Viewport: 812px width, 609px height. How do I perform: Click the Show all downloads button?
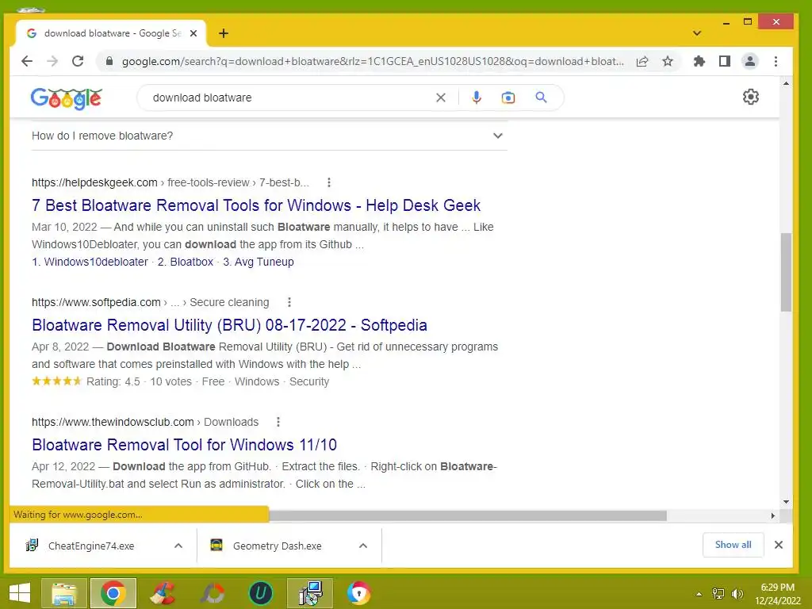tap(733, 544)
